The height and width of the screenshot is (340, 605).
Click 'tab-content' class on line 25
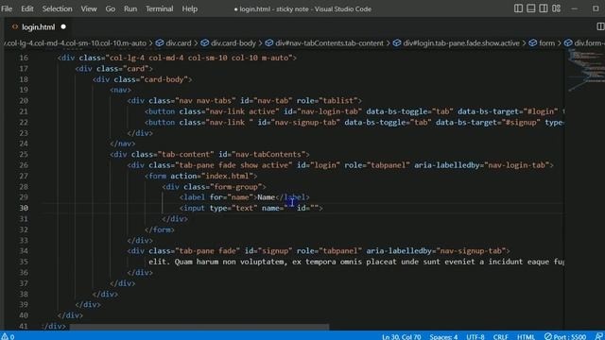185,154
